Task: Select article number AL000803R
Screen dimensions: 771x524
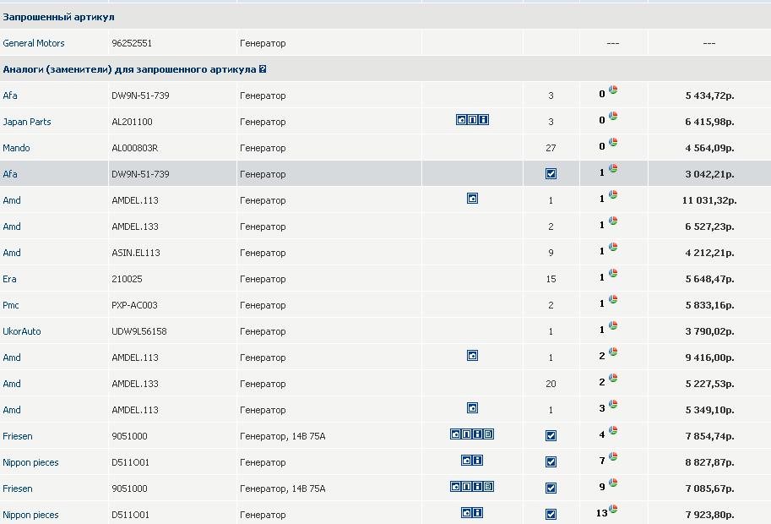Action: click(135, 148)
